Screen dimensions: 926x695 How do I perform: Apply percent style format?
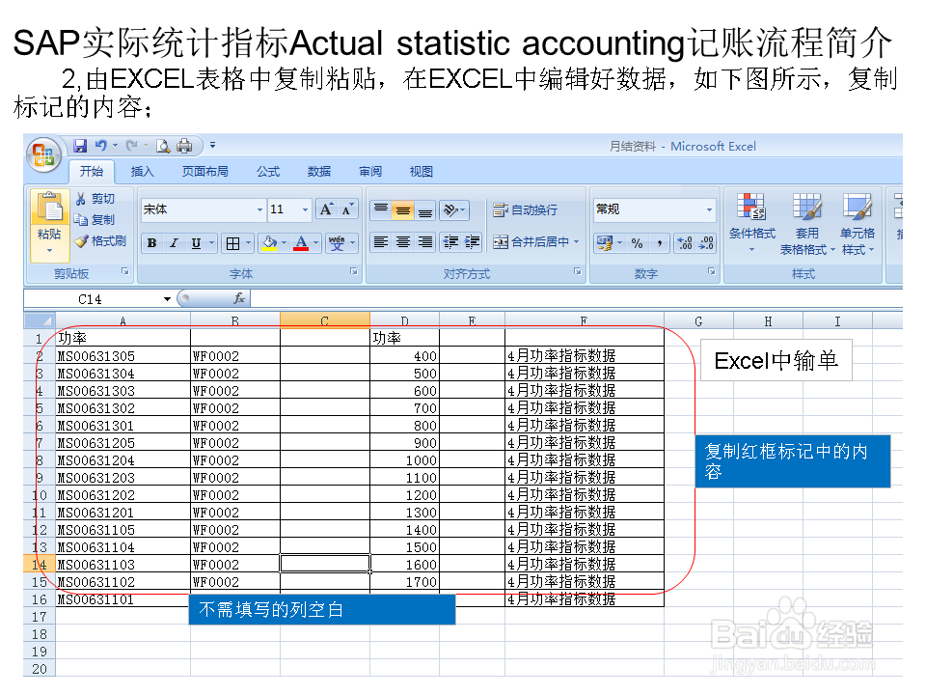point(637,243)
